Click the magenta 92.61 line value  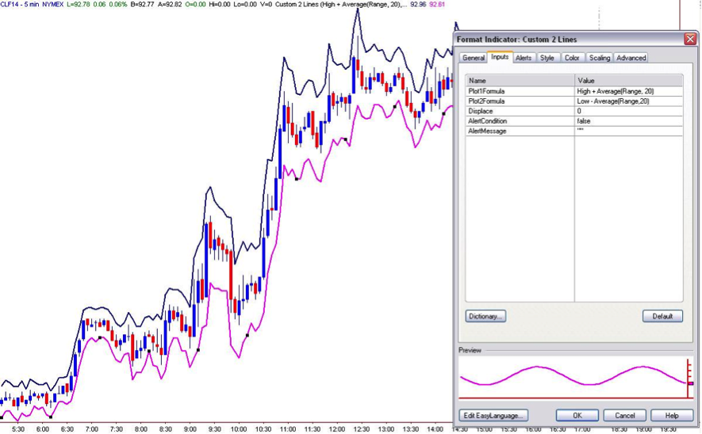tap(437, 5)
